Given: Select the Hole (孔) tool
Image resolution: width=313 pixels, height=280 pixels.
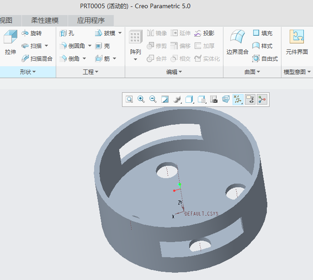Looking at the screenshot, I should click(x=67, y=33).
